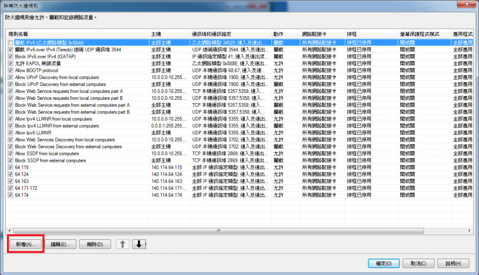
Task: Close the firewall rules dialog window
Action: click(467, 5)
